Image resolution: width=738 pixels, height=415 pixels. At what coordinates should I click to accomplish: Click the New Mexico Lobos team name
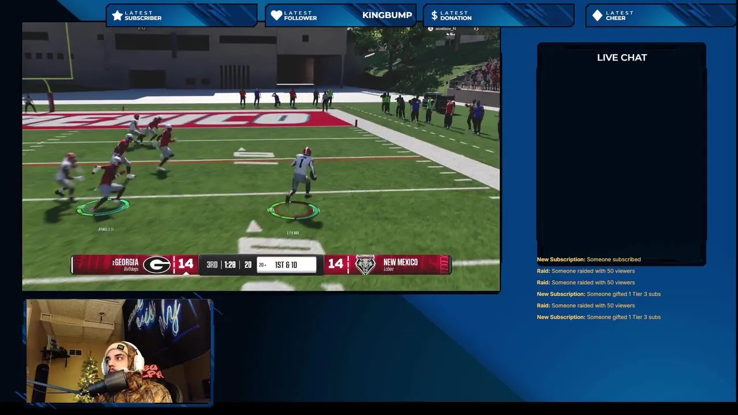click(400, 265)
